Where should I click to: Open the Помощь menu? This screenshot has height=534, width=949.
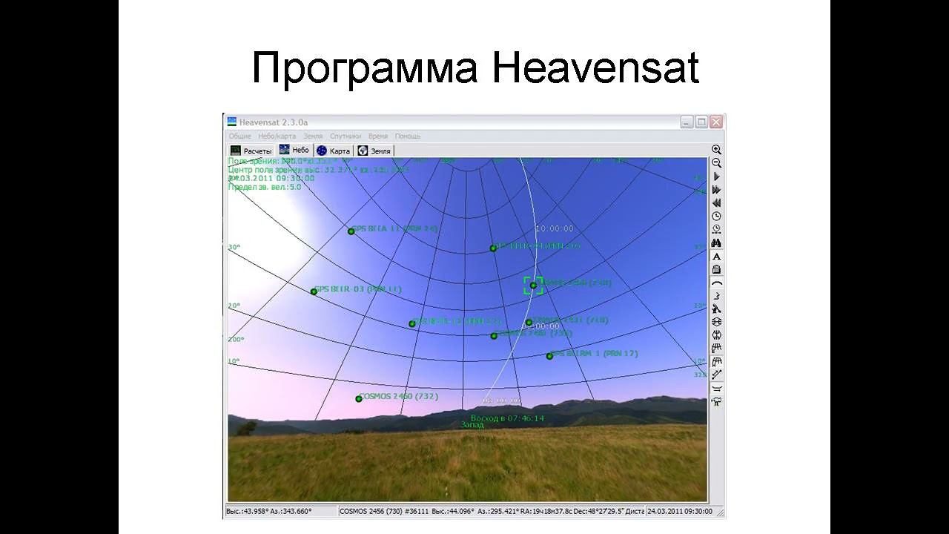[x=407, y=136]
